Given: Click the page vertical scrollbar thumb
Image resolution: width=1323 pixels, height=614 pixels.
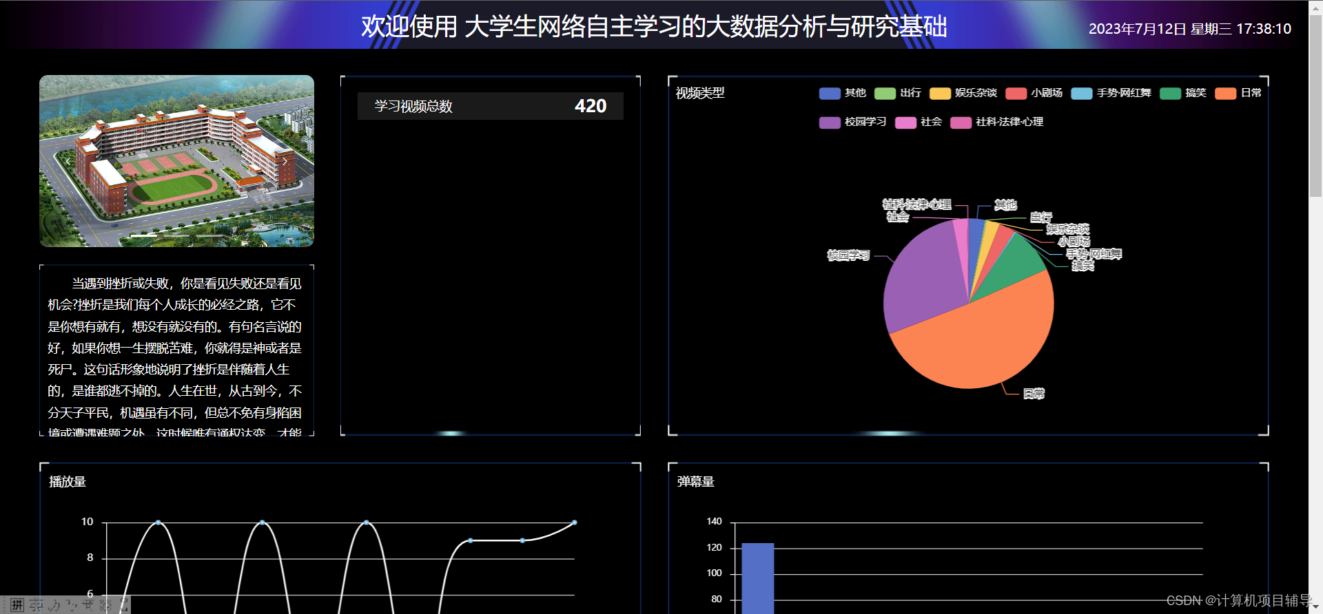Looking at the screenshot, I should pyautogui.click(x=1315, y=107).
